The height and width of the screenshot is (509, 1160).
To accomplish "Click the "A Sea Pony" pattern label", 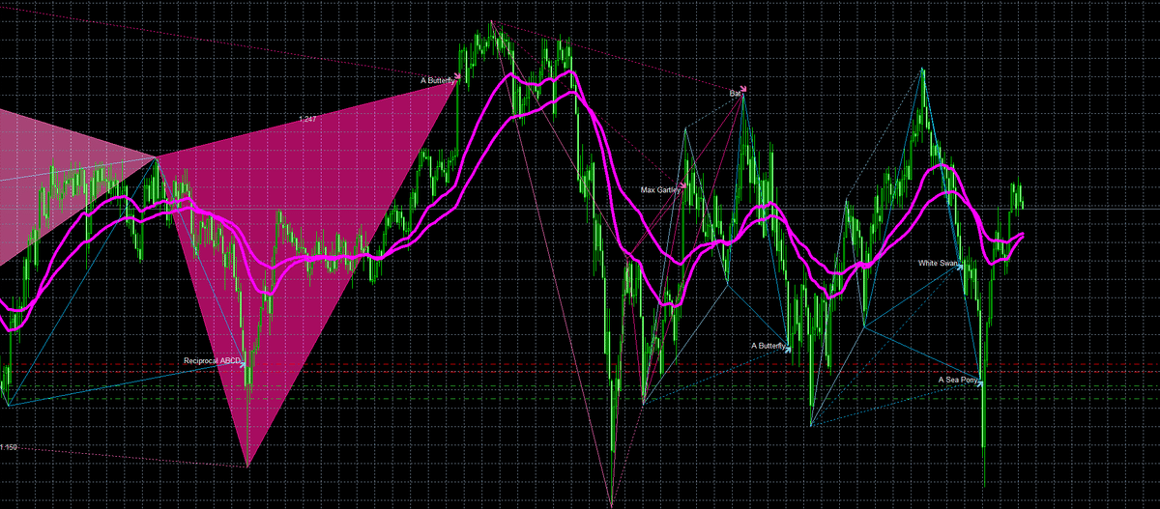I will [x=957, y=380].
